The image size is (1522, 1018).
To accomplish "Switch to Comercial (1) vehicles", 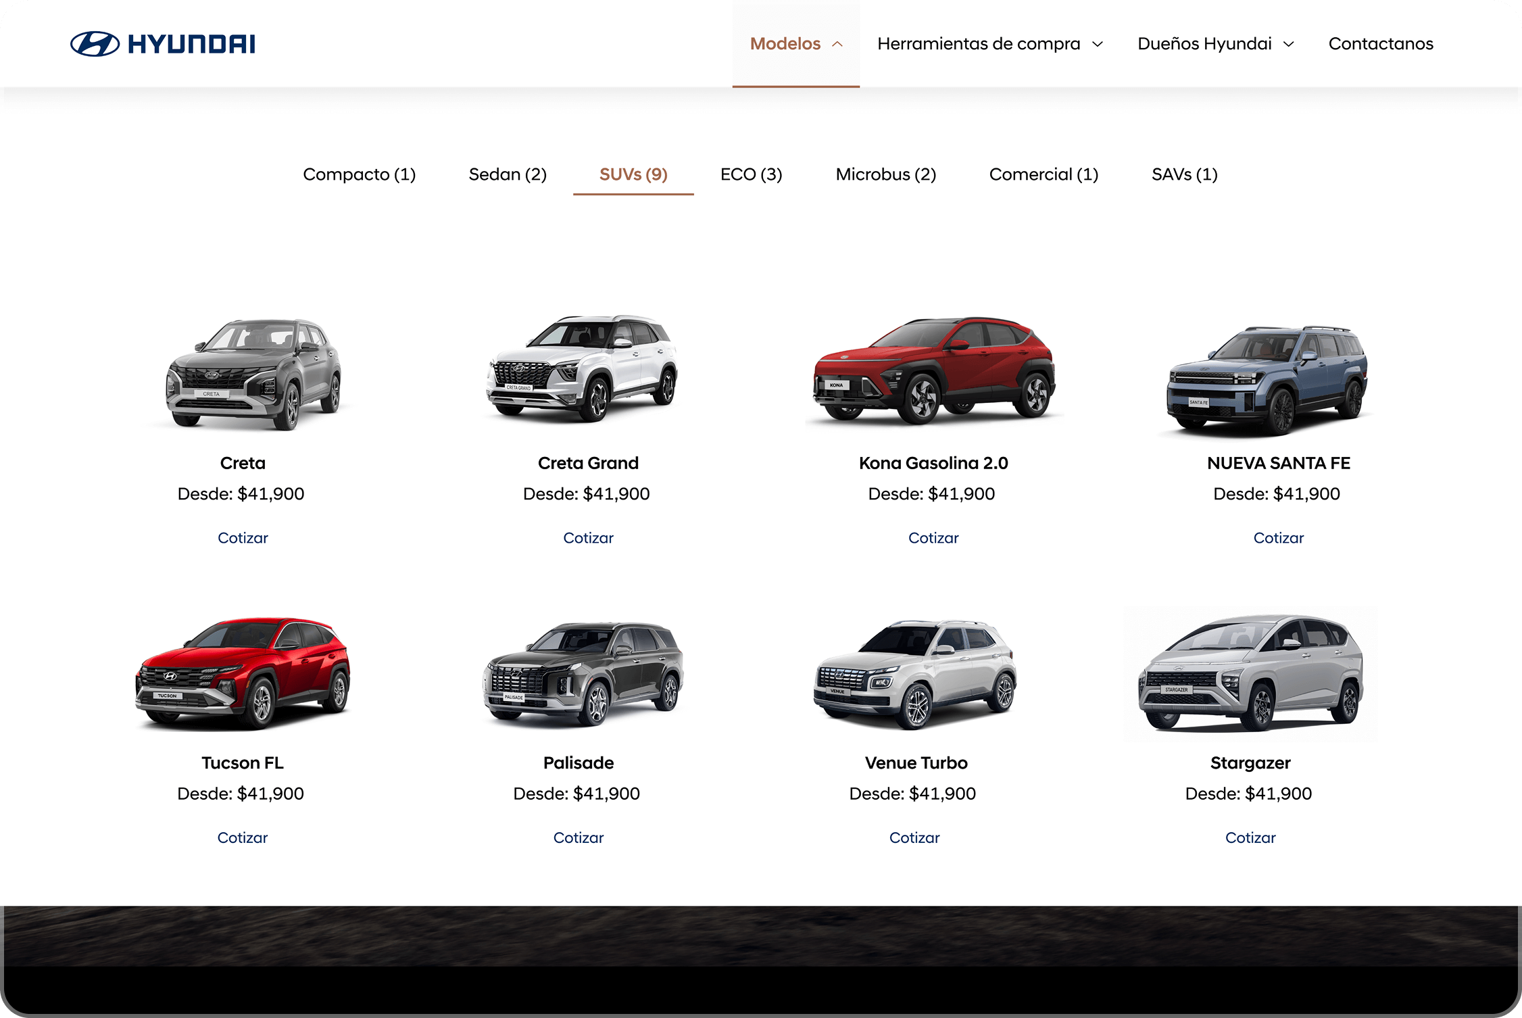I will coord(1044,174).
